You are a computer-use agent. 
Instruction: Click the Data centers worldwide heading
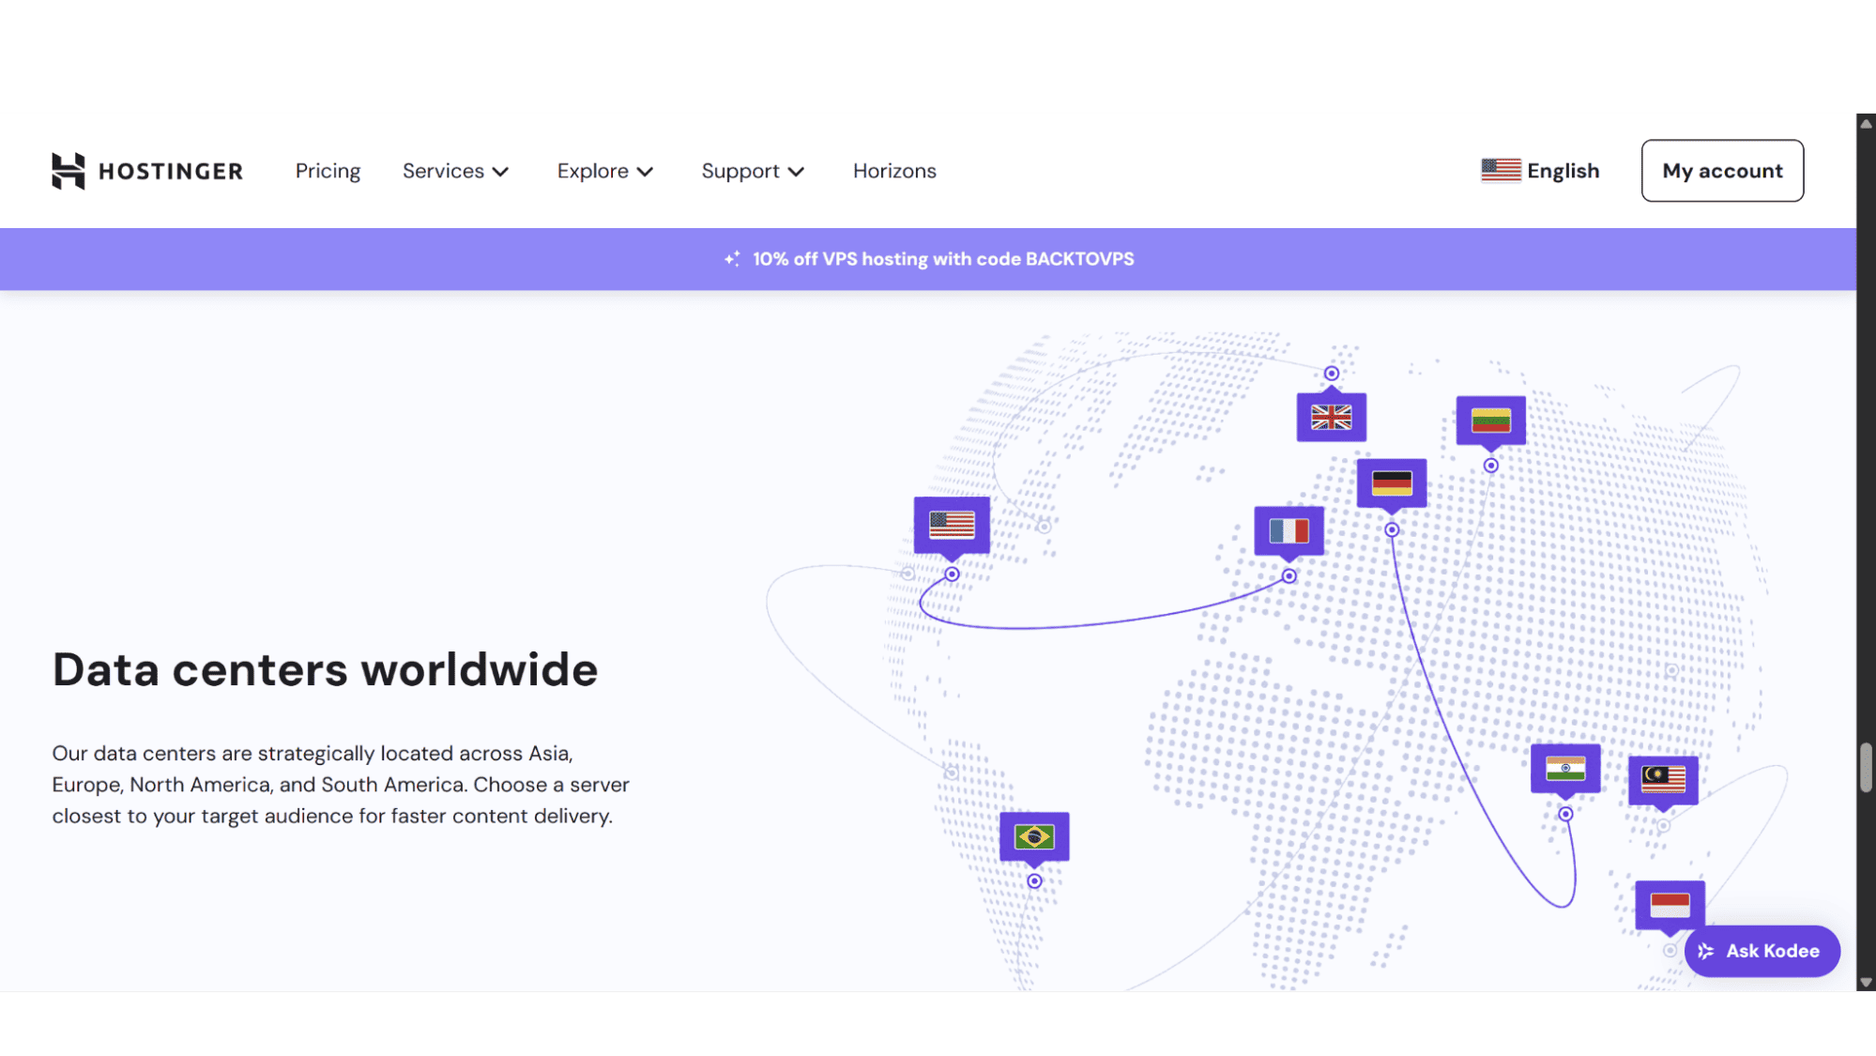click(x=325, y=669)
